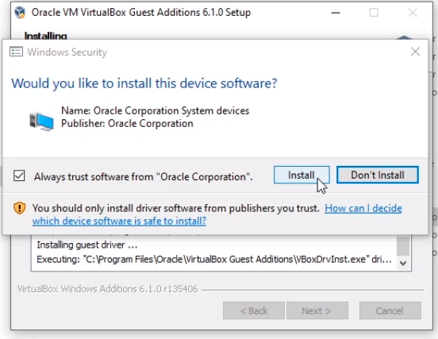Click the Name: Oracle Corporation System devices text
438x339 pixels.
pos(155,110)
